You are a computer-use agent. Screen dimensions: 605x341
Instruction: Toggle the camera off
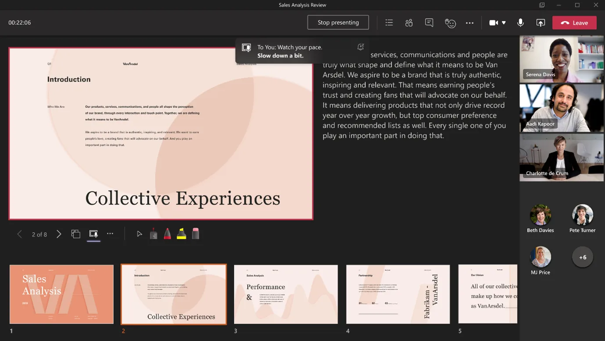point(493,22)
